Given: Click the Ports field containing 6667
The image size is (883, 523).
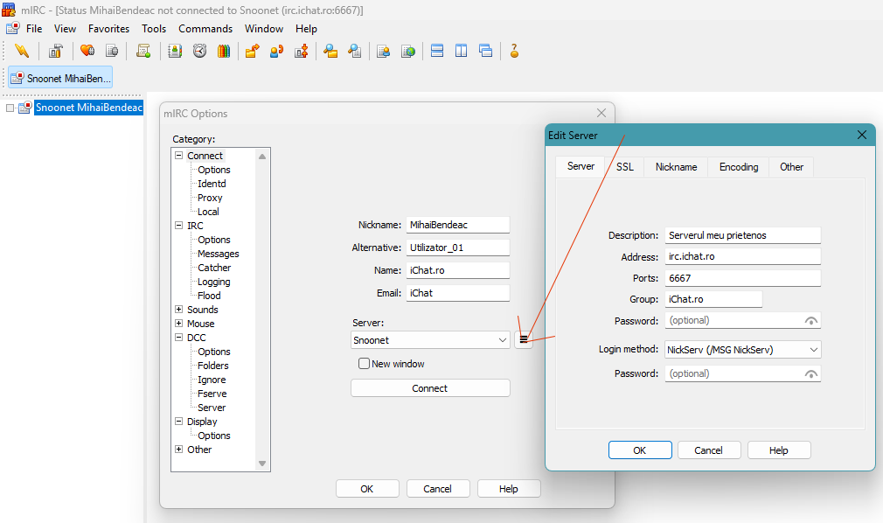Looking at the screenshot, I should (743, 278).
